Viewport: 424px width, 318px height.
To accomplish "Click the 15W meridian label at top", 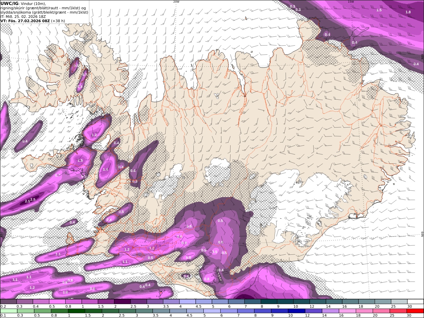I will (350, 2).
